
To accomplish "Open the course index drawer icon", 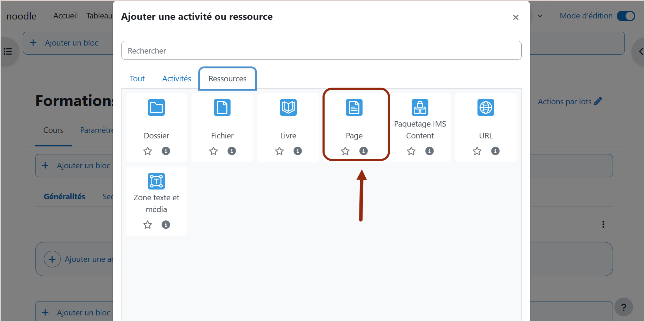I will 8,51.
